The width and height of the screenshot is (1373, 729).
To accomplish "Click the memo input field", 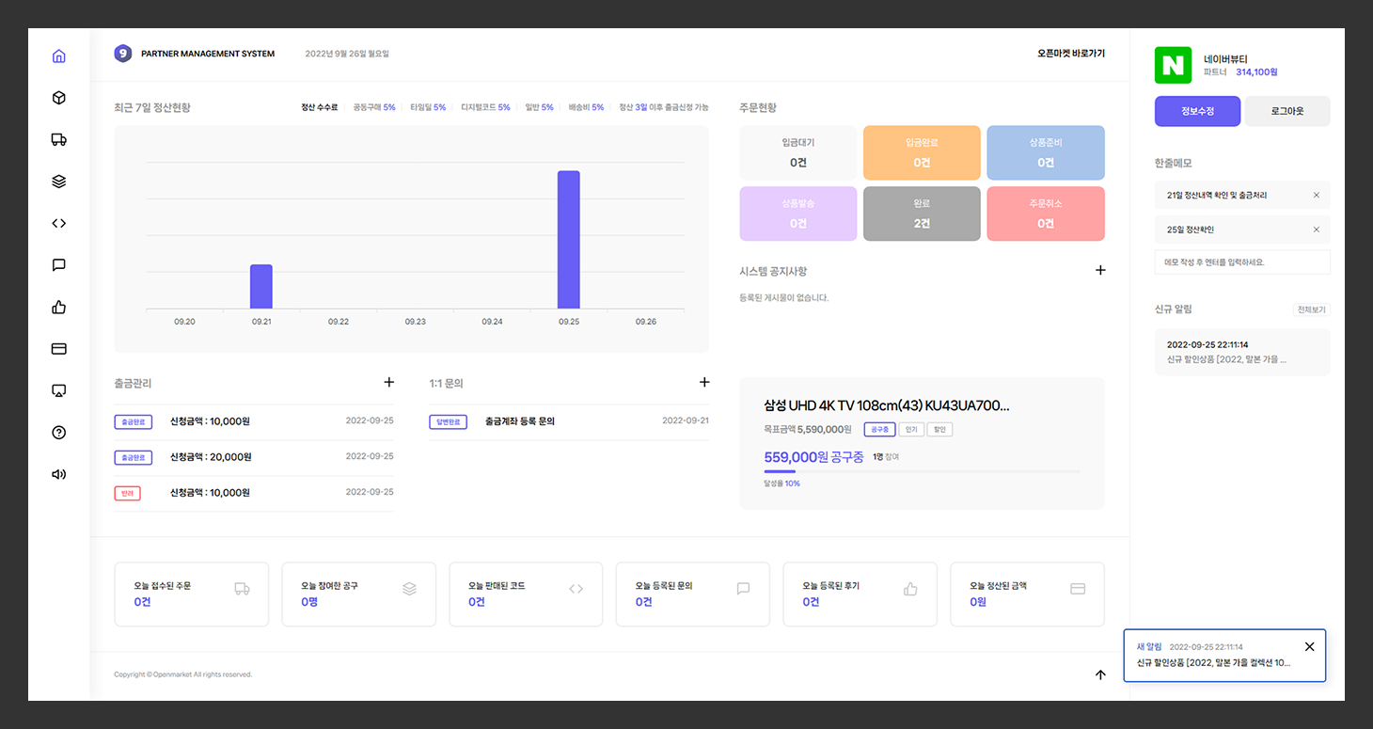I will (x=1241, y=262).
